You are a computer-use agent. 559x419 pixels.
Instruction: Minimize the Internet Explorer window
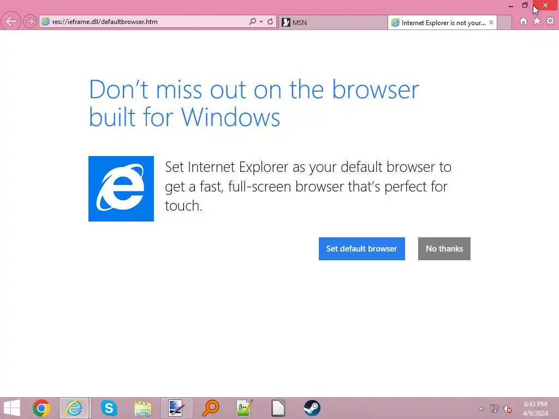point(511,5)
